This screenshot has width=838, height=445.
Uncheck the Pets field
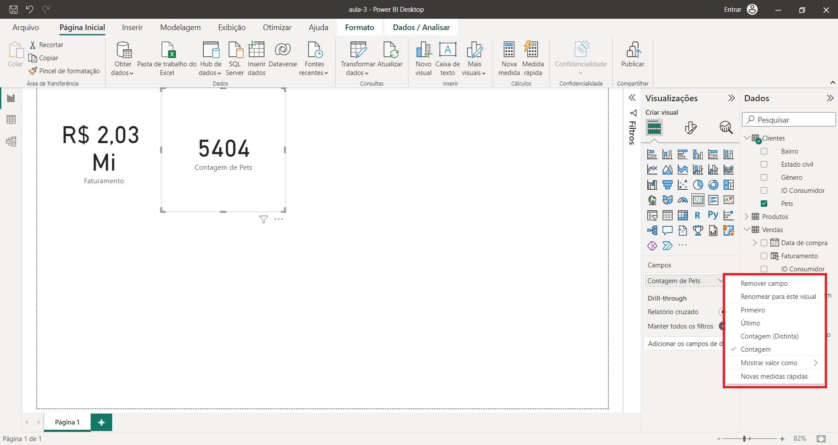(764, 204)
